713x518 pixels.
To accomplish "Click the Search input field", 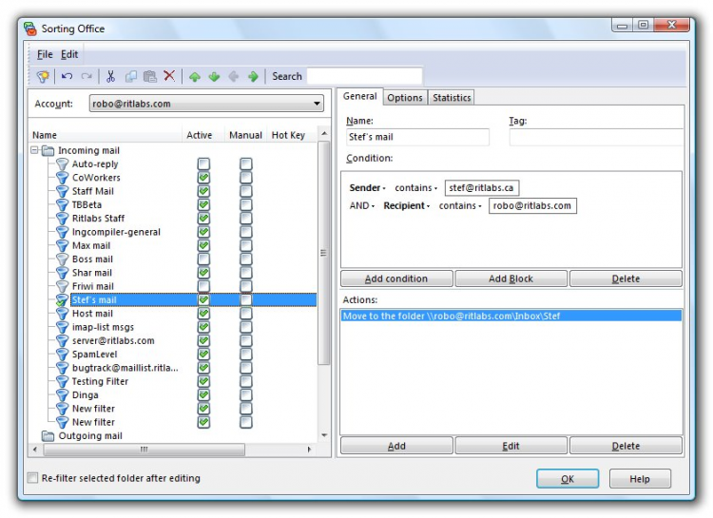I will tap(365, 76).
